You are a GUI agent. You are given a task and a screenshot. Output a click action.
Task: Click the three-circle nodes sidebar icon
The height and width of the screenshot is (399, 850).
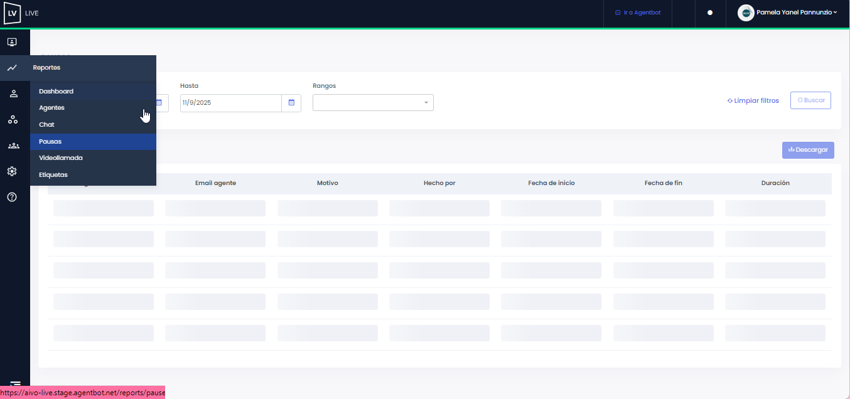point(13,120)
